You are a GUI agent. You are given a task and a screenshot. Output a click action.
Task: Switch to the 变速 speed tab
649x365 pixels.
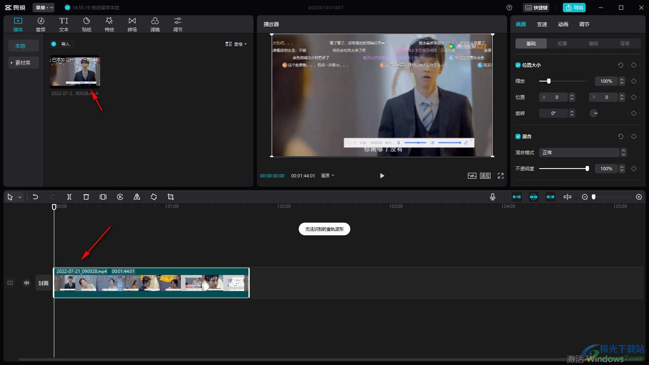click(542, 25)
